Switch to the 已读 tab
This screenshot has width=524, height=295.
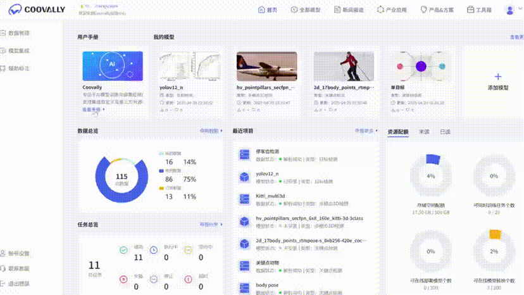445,132
